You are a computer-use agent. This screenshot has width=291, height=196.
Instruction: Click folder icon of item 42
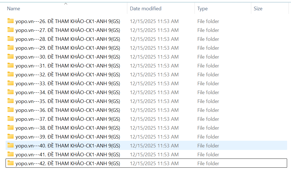click(11, 163)
